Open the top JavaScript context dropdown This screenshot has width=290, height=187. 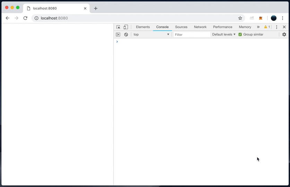tap(151, 35)
